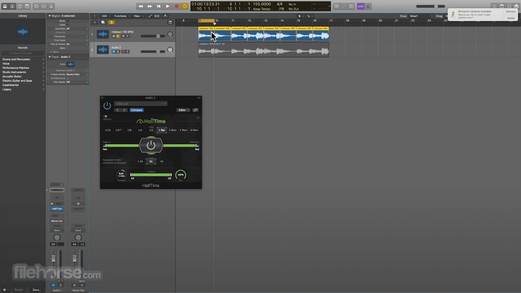
Task: Click the HalfTime insert slot on channel strip
Action: coord(57,209)
